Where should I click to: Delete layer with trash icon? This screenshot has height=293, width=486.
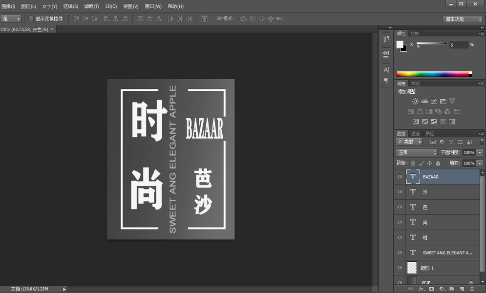pos(472,289)
